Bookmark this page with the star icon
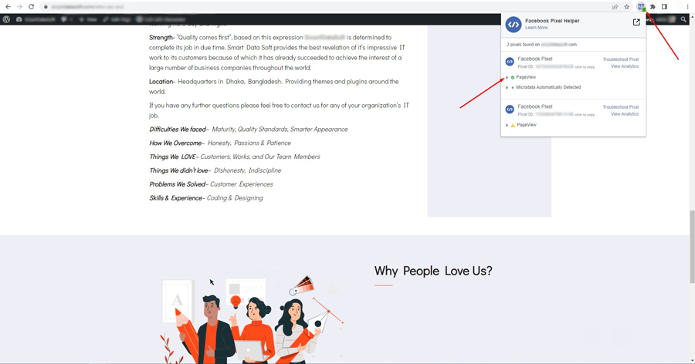The width and height of the screenshot is (695, 364). tap(627, 7)
